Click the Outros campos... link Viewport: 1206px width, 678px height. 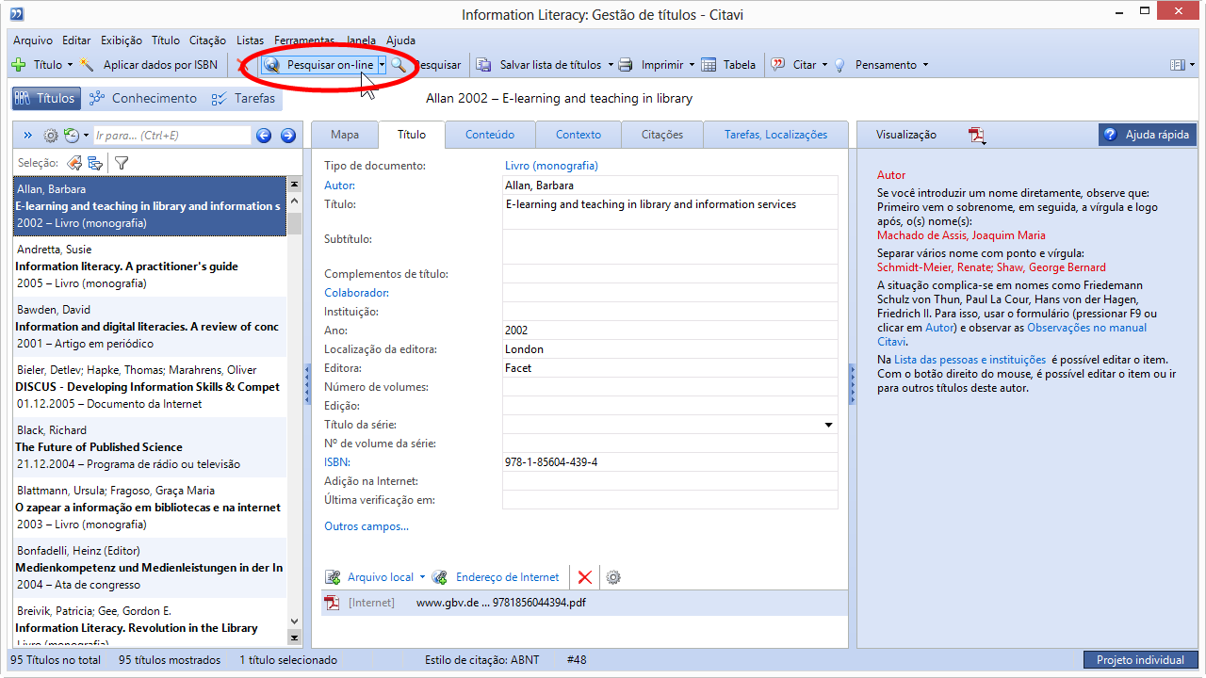(x=367, y=526)
